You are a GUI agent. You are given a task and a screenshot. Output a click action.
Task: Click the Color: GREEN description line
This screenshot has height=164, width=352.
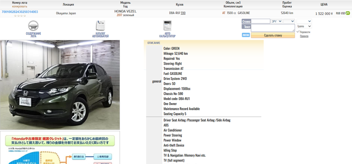[172, 49]
